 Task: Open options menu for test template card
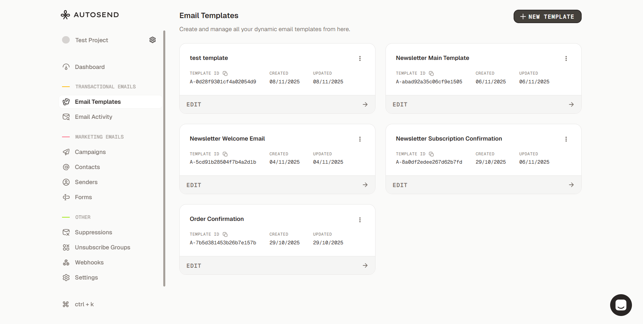(360, 58)
